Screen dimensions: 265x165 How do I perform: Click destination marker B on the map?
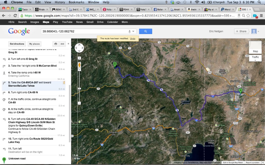[115, 65]
